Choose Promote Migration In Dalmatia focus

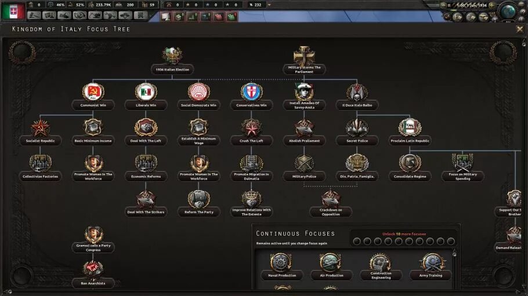point(251,167)
